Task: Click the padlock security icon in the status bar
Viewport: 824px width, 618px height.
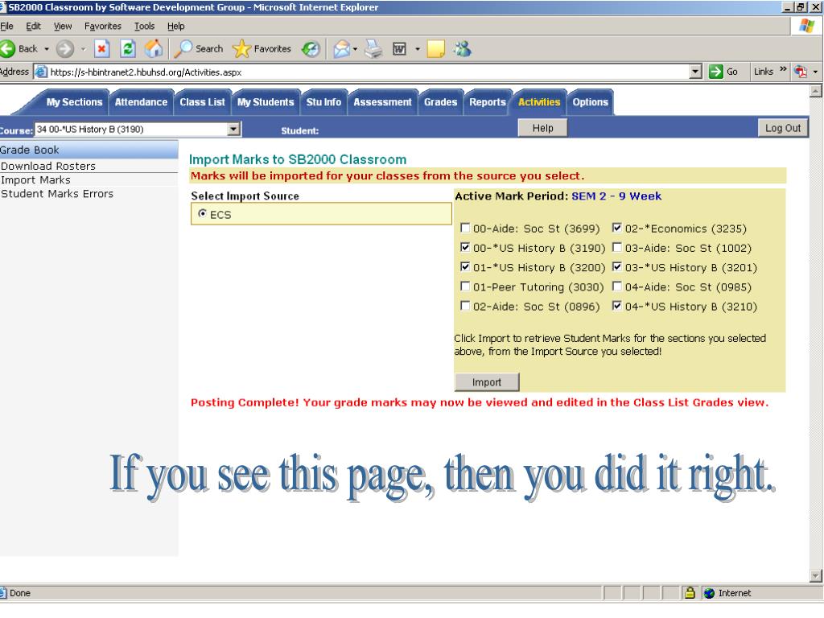Action: (x=690, y=593)
